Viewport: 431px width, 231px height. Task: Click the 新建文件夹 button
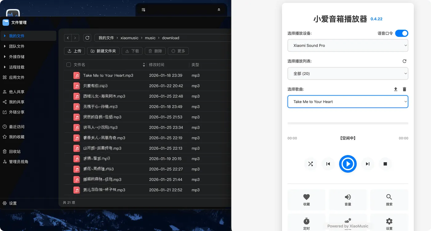pos(103,51)
